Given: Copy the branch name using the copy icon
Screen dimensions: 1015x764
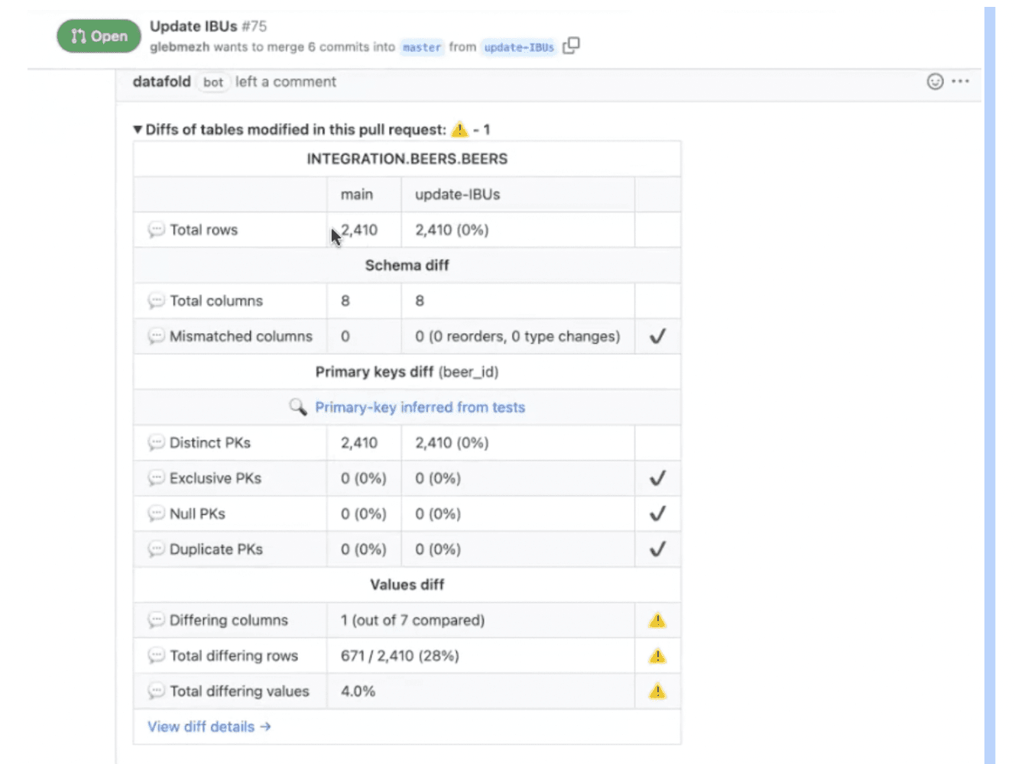Looking at the screenshot, I should 571,46.
